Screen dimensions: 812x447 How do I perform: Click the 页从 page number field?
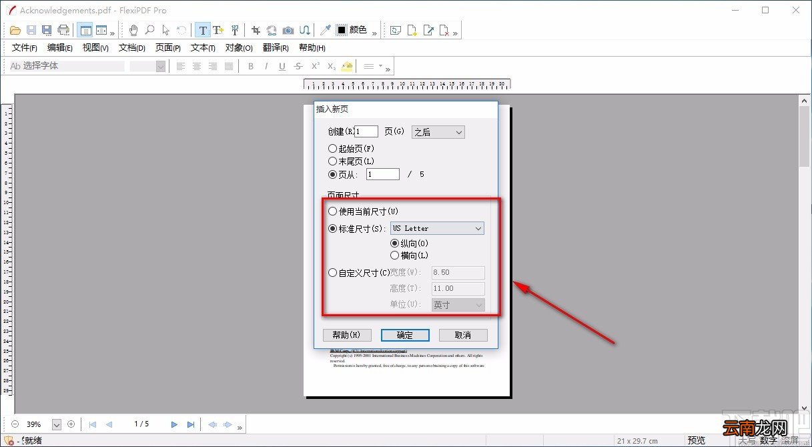(383, 174)
